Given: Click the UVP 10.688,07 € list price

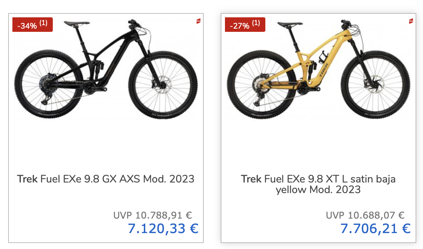Looking at the screenshot, I should 365,215.
